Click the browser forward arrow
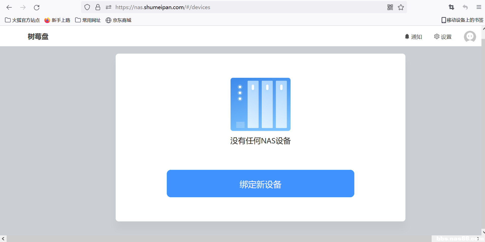Viewport: 485px width, 242px height. (x=23, y=7)
